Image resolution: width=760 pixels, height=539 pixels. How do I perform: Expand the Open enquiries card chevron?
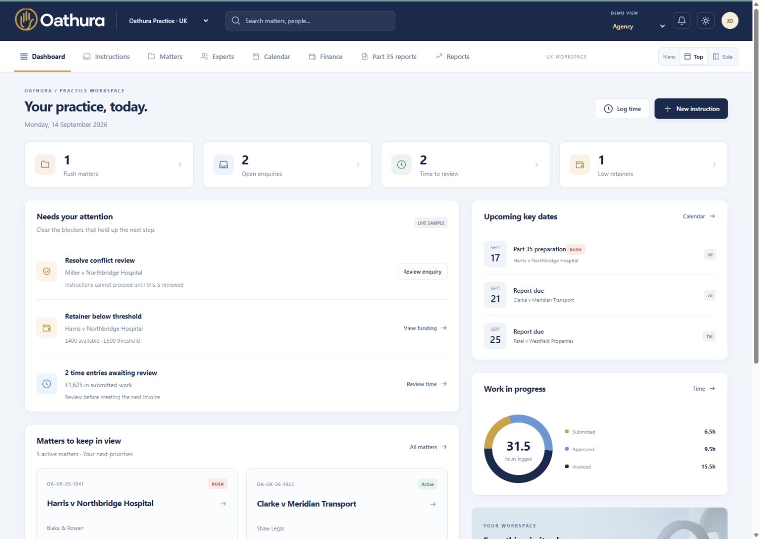[x=358, y=165]
